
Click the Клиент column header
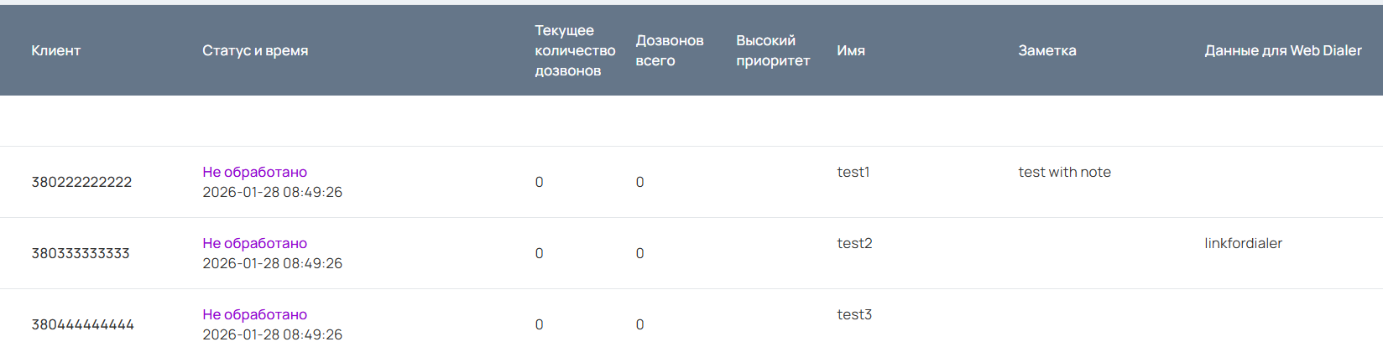coord(56,50)
